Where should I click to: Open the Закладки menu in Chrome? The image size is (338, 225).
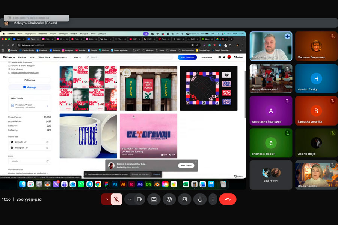(x=63, y=34)
